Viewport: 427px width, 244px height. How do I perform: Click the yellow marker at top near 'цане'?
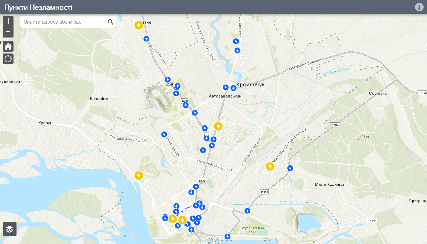(139, 25)
